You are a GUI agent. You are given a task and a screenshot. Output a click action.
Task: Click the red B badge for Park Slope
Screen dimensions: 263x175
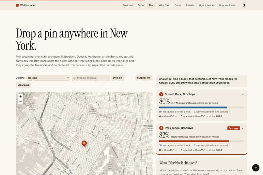pyautogui.click(x=161, y=128)
